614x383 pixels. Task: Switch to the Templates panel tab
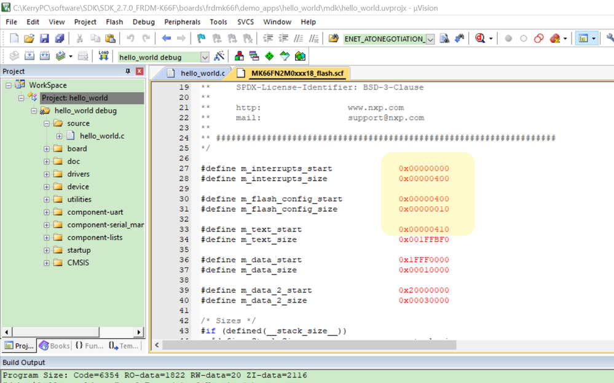(124, 346)
